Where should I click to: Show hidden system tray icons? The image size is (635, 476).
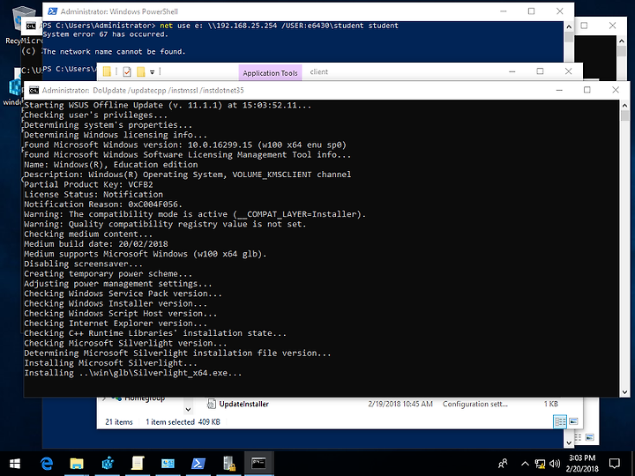point(525,464)
